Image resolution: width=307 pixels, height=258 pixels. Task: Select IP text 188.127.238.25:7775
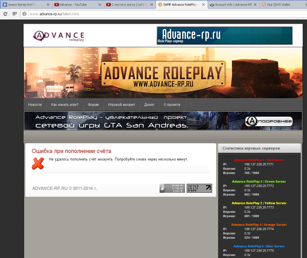pyautogui.click(x=259, y=251)
